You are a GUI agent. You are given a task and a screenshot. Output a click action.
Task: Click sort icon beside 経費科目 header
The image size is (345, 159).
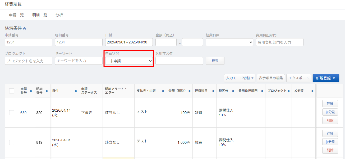[x=213, y=91]
